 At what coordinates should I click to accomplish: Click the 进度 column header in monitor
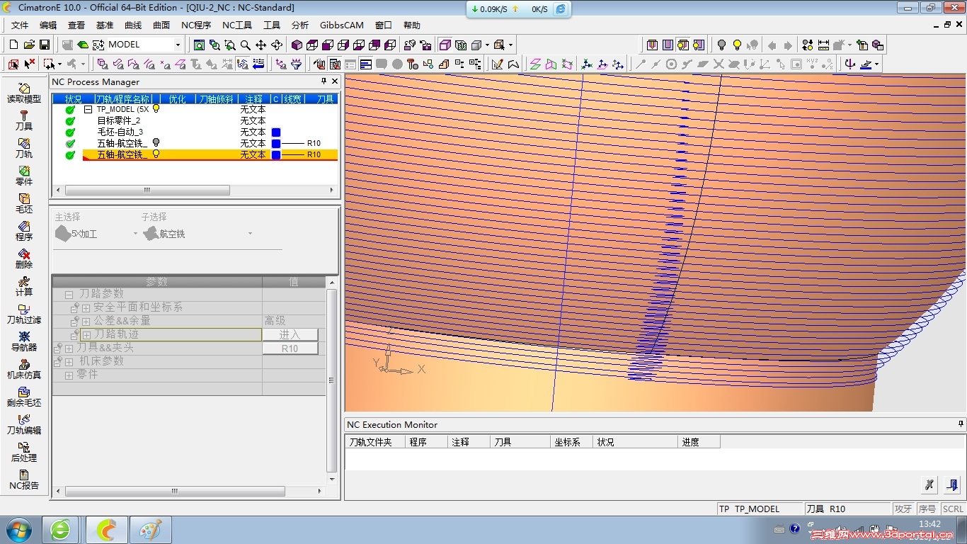[x=699, y=442]
